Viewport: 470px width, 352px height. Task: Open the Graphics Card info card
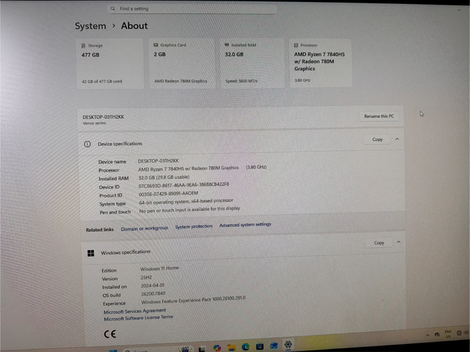(182, 63)
